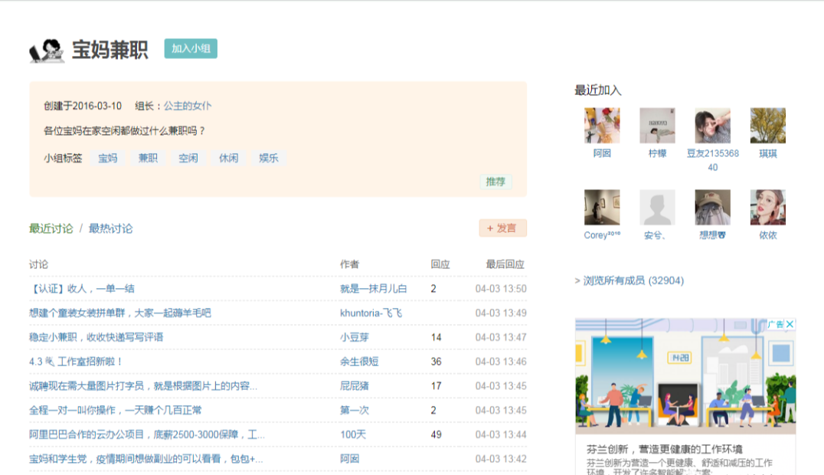Select the 宝妈 group tag
Viewport: 824px width, 475px height.
coord(108,158)
